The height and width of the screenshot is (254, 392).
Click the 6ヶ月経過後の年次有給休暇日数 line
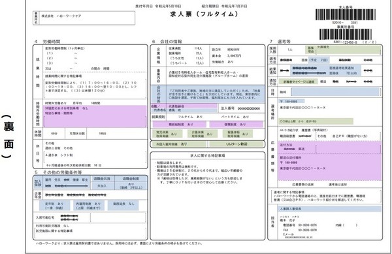click(x=73, y=165)
